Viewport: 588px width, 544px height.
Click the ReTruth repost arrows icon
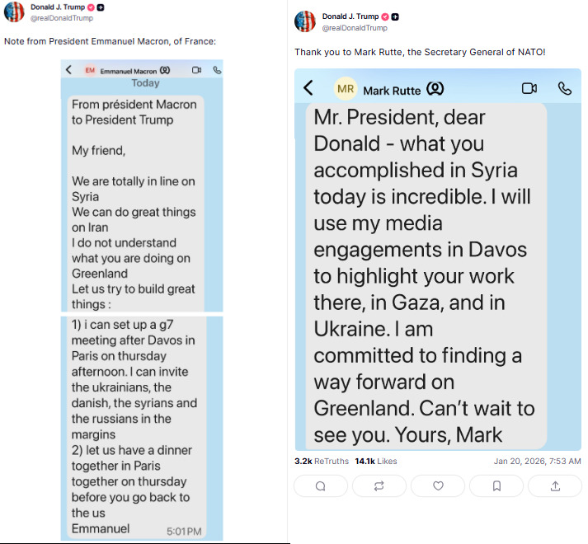(379, 486)
